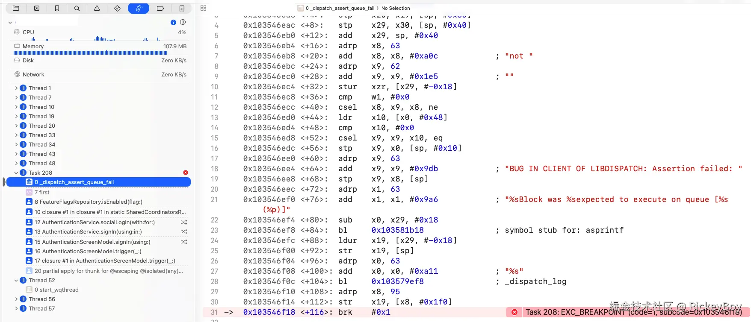Open the debug view options icon
751x322 pixels.
point(183,22)
